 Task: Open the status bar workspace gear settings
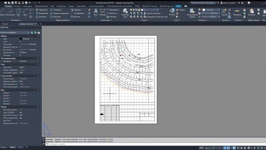tap(249, 148)
